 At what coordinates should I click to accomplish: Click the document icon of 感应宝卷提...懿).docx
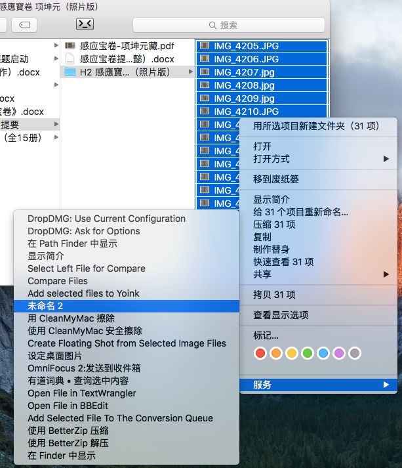point(70,59)
